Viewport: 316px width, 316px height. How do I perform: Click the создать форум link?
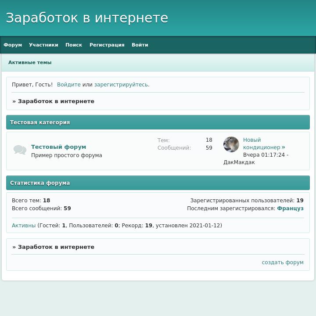[283, 262]
